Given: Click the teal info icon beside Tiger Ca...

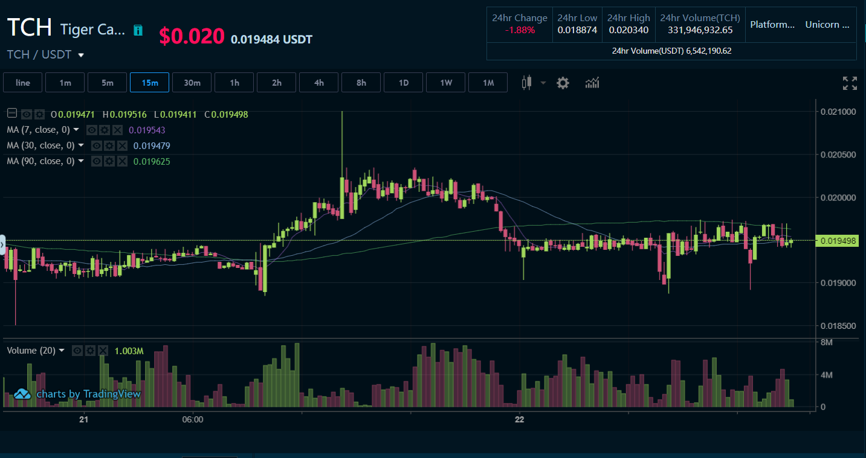Looking at the screenshot, I should tap(138, 30).
